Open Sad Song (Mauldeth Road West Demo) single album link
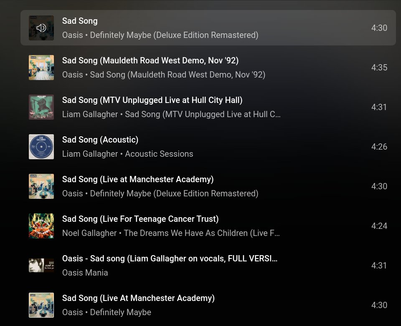Image resolution: width=401 pixels, height=326 pixels. tap(178, 75)
